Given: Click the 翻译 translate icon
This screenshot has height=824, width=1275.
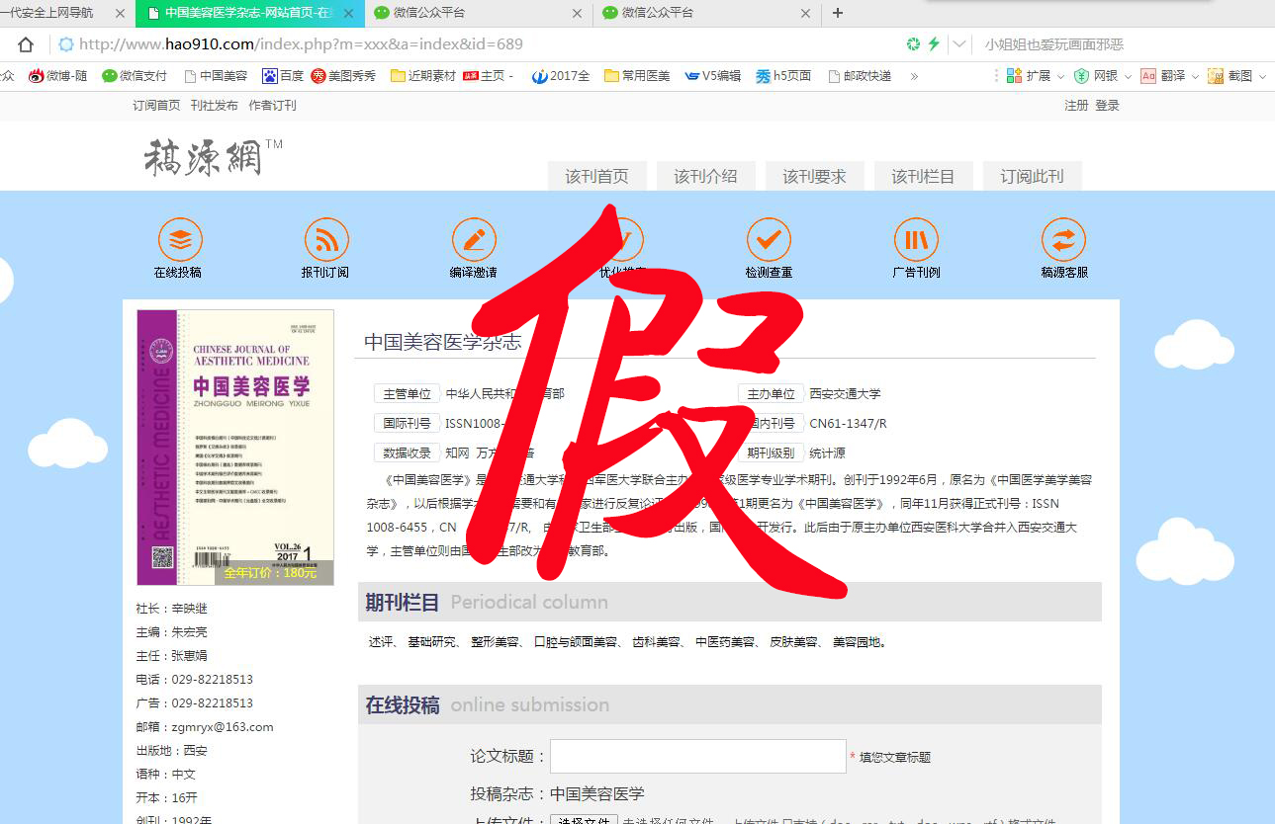Looking at the screenshot, I should tap(1148, 76).
